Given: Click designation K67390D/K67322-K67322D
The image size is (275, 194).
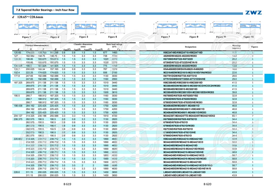Looking at the screenshot, I should click(x=178, y=59).
